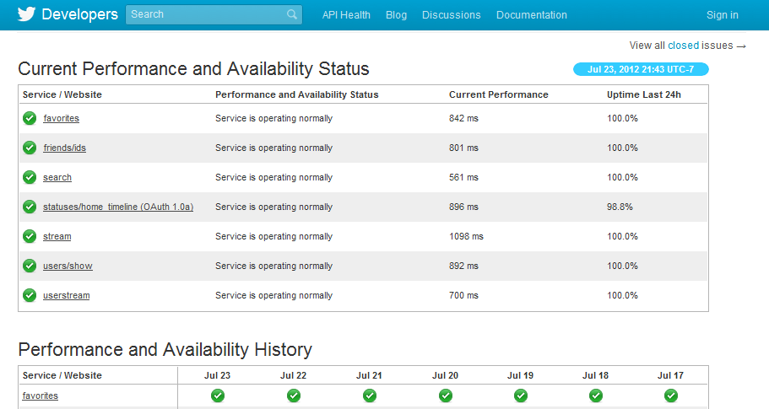
Task: Click the Jul 17 history column header
Action: point(670,375)
